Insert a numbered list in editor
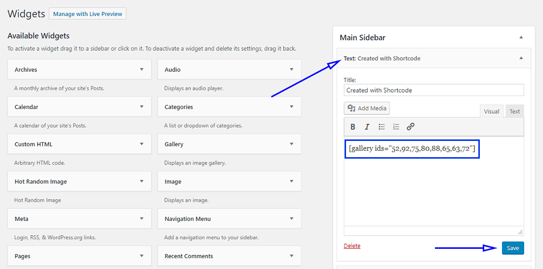 pos(396,127)
